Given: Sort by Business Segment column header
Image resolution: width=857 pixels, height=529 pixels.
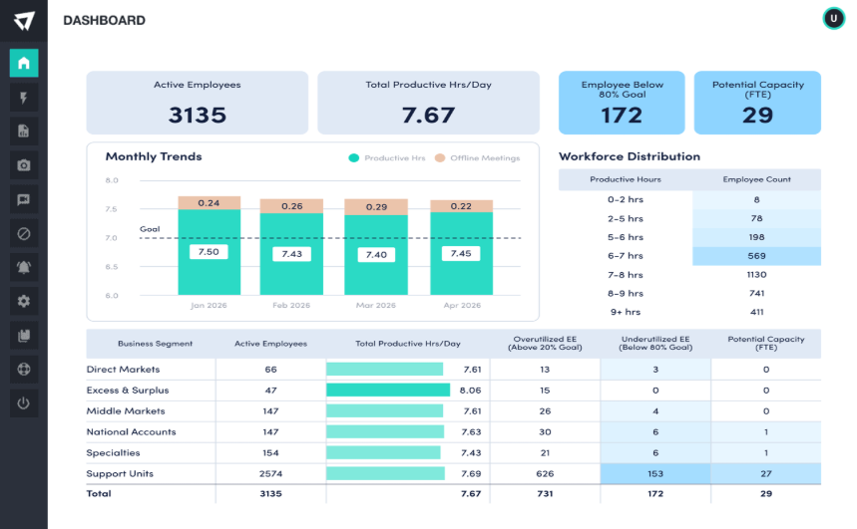Looking at the screenshot, I should 156,344.
